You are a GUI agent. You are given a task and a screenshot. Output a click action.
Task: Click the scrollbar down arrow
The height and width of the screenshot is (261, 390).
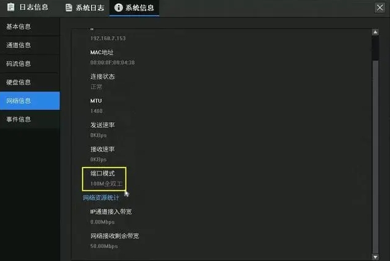(375, 257)
